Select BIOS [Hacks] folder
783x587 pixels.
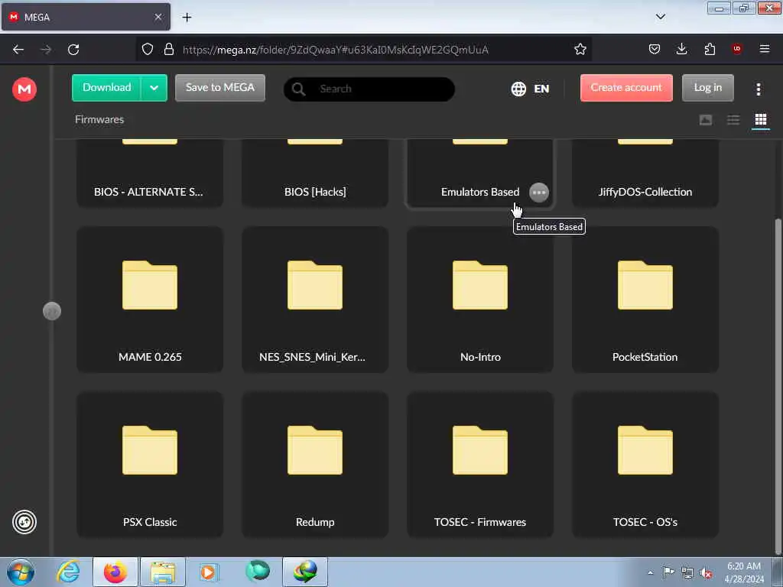pyautogui.click(x=315, y=173)
